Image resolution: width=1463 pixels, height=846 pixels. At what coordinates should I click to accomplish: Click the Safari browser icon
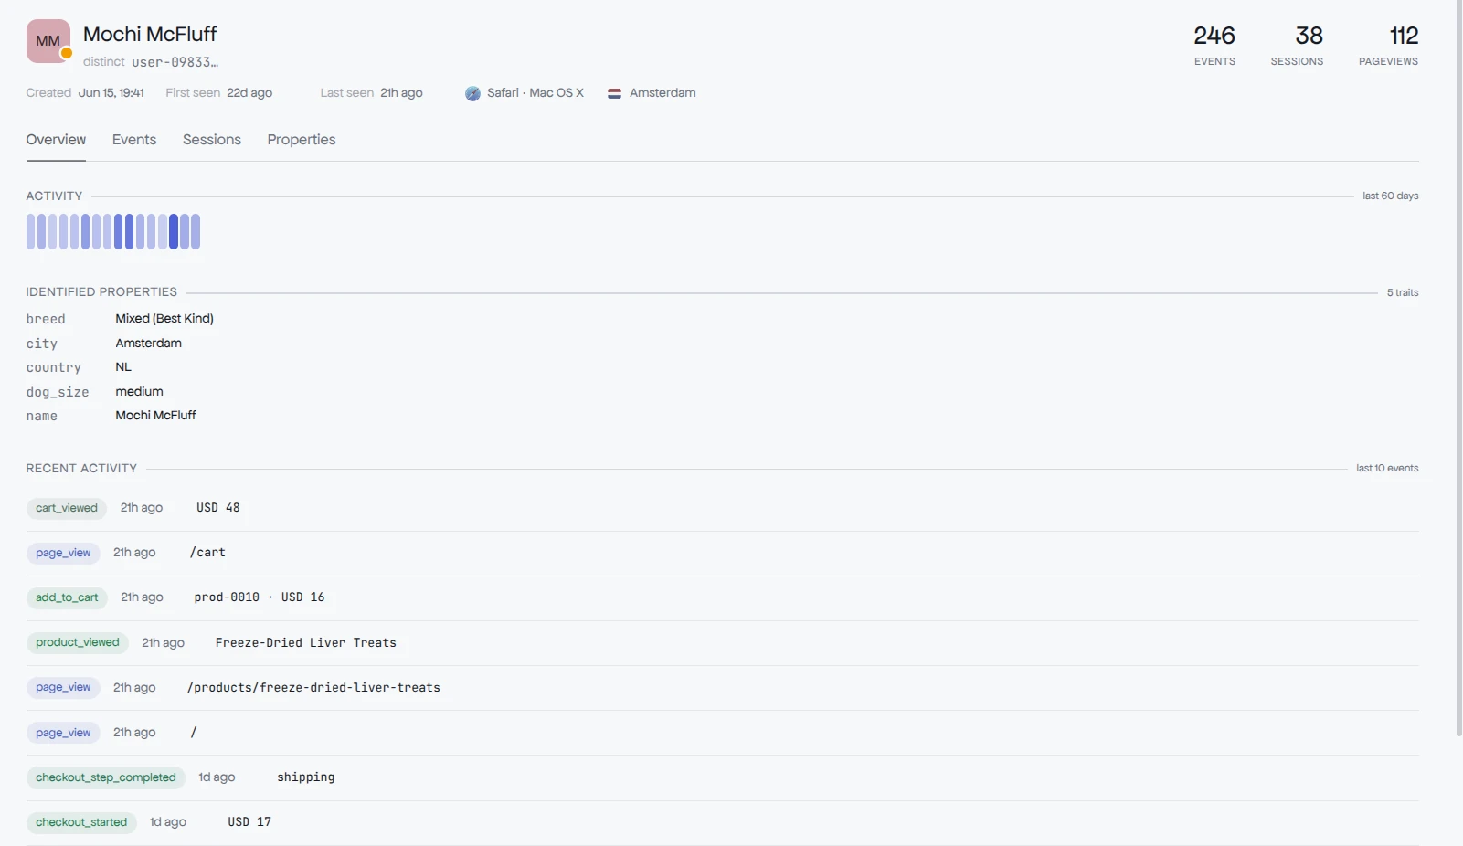[x=472, y=93]
